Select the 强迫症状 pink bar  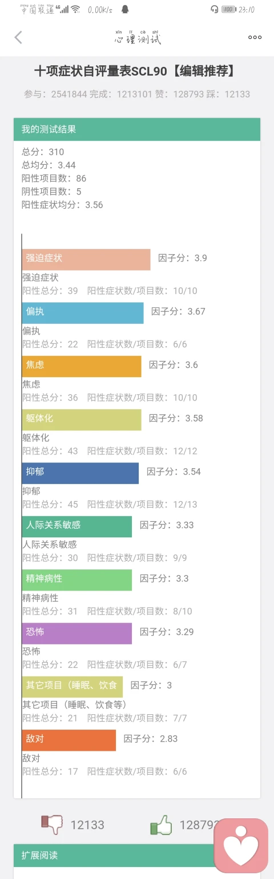[86, 259]
